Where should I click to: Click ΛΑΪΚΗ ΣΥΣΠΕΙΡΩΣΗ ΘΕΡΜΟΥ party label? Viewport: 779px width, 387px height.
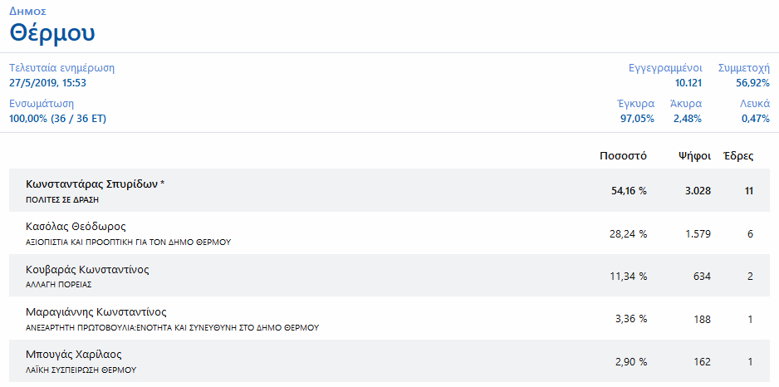pos(81,370)
